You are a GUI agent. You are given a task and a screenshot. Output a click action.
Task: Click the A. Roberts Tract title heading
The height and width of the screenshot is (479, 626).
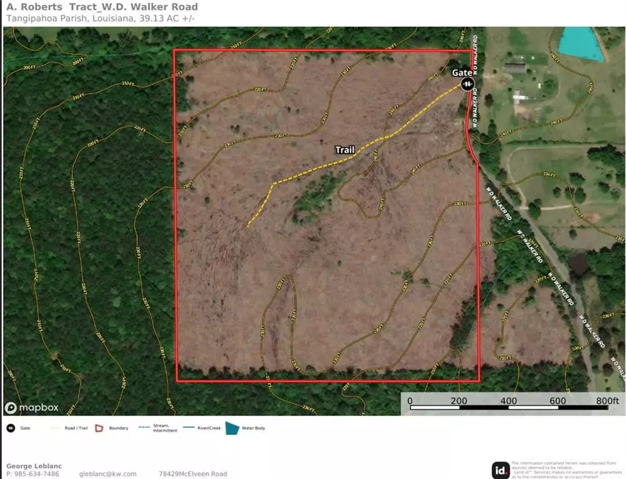coord(102,7)
